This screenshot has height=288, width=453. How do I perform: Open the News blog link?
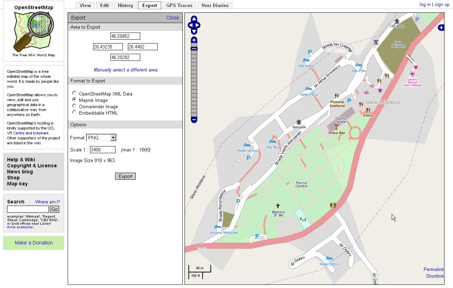pos(20,172)
